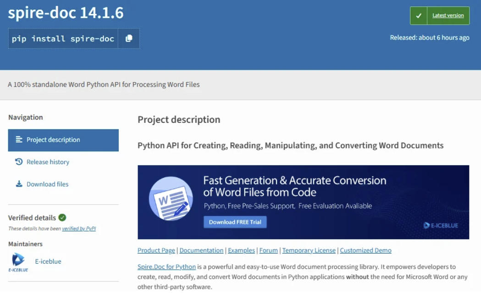Click the spire-doc 14.1.6 package title
Viewport: 481px width, 293px height.
[x=66, y=13]
